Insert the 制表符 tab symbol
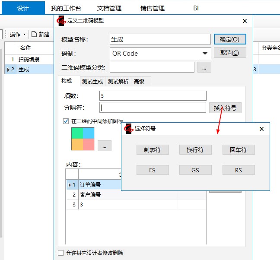 click(x=152, y=150)
